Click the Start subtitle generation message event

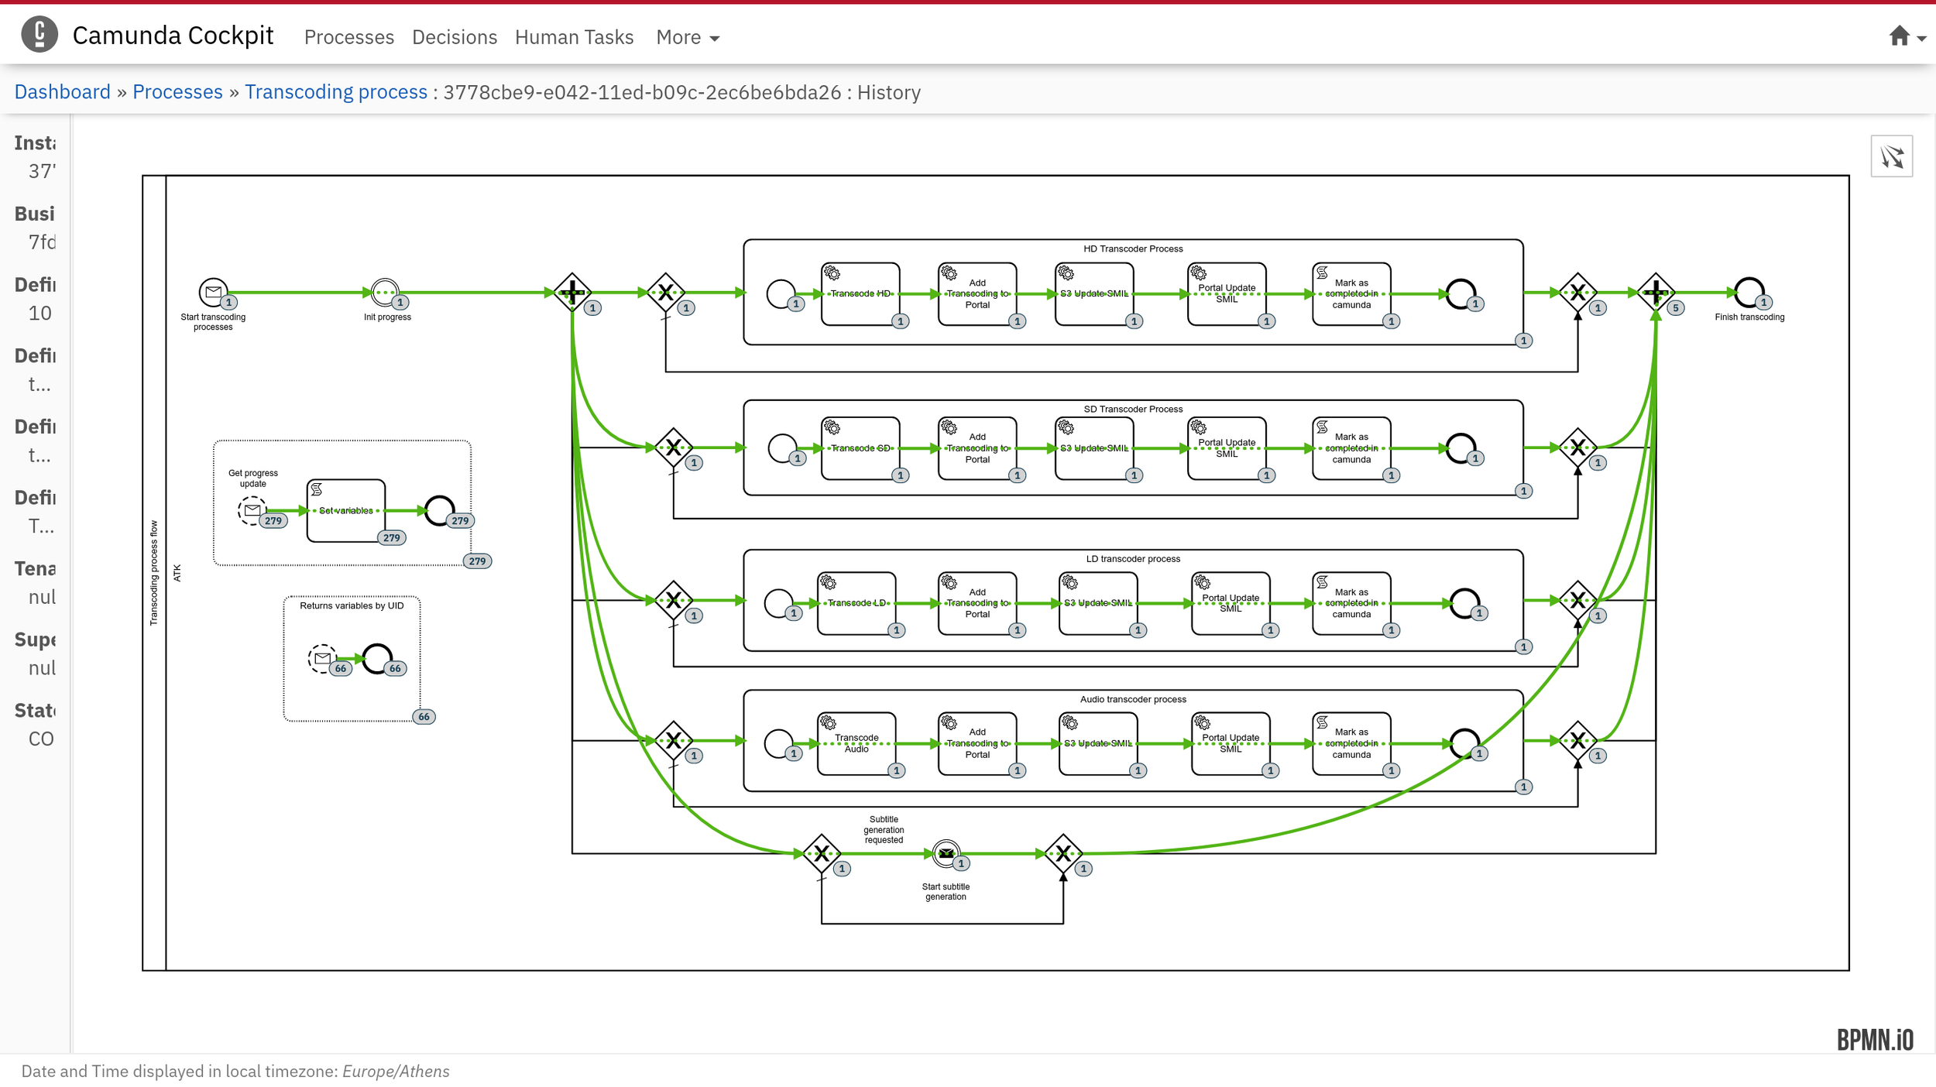pos(946,853)
